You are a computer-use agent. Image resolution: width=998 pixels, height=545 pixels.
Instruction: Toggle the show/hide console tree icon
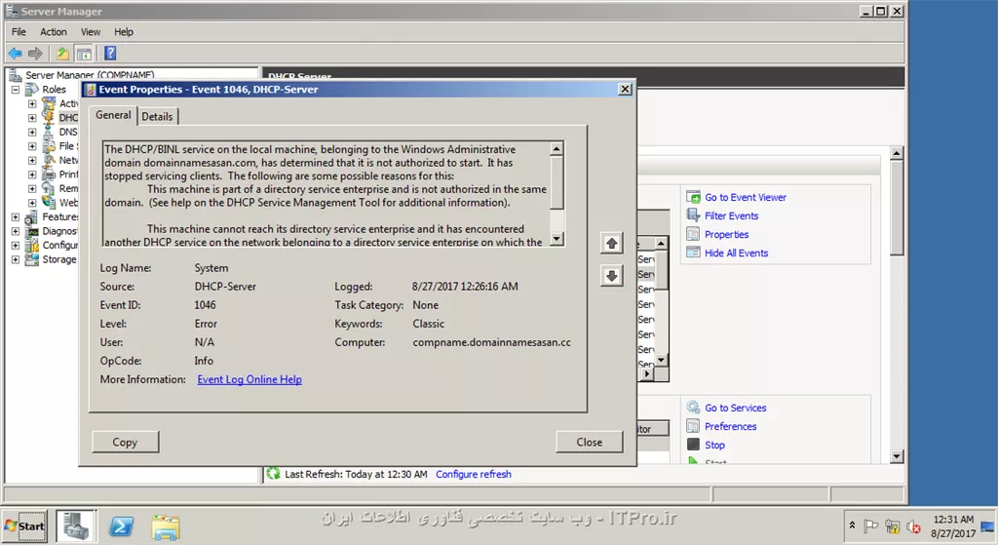click(x=84, y=54)
